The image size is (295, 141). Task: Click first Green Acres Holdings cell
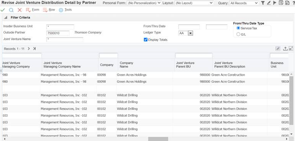pos(131,75)
